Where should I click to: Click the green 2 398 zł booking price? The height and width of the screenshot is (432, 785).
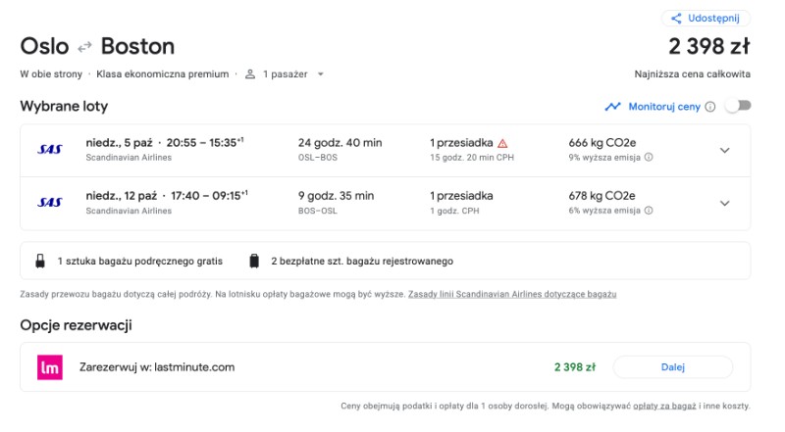[x=575, y=367]
